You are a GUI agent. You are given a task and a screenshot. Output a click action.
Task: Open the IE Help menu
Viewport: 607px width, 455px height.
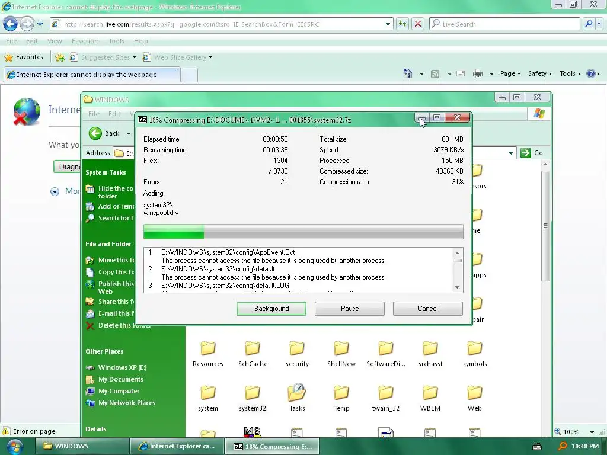coord(141,41)
